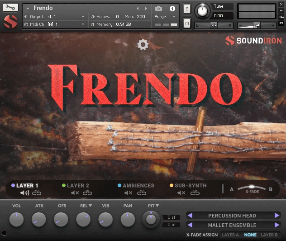Mute Layer 1 speaker icon
This screenshot has width=286, height=241.
24,193
